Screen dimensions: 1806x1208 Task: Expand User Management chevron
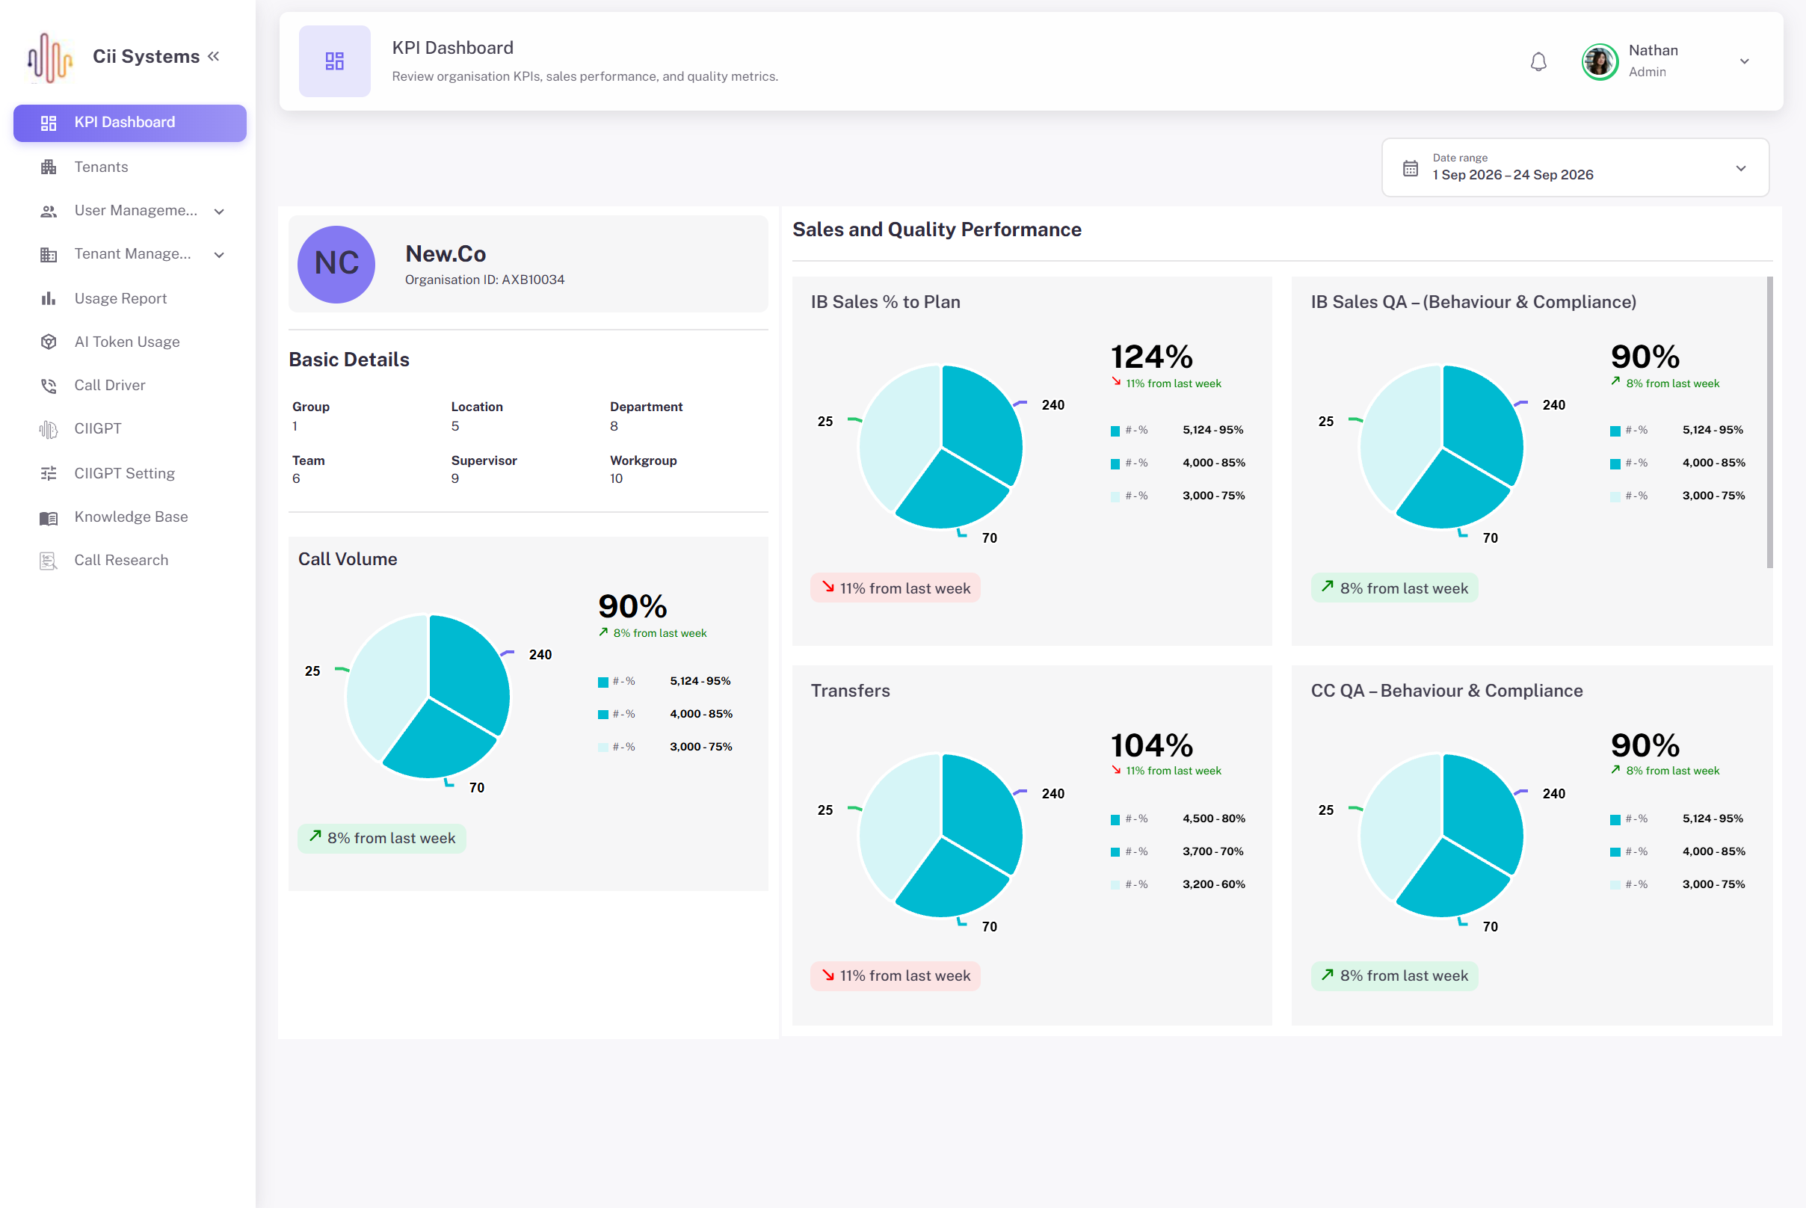pyautogui.click(x=219, y=211)
